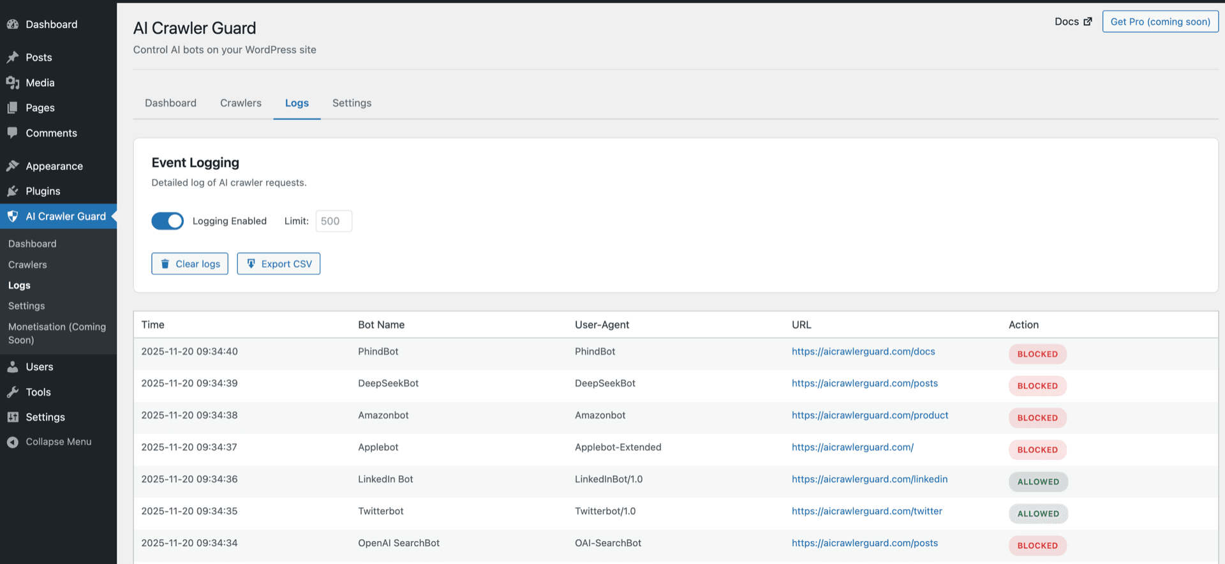Click the Clear logs button
Image resolution: width=1225 pixels, height=564 pixels.
tap(189, 263)
